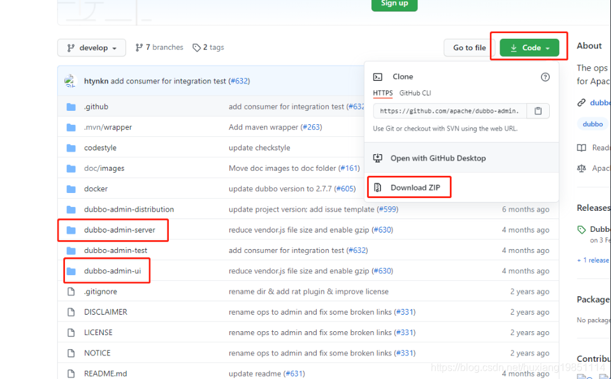Click the license scale icon in About
Viewport: 611px width, 379px height.
pyautogui.click(x=582, y=168)
